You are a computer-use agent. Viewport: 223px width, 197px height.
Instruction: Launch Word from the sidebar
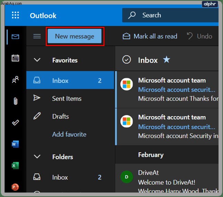tap(15, 144)
